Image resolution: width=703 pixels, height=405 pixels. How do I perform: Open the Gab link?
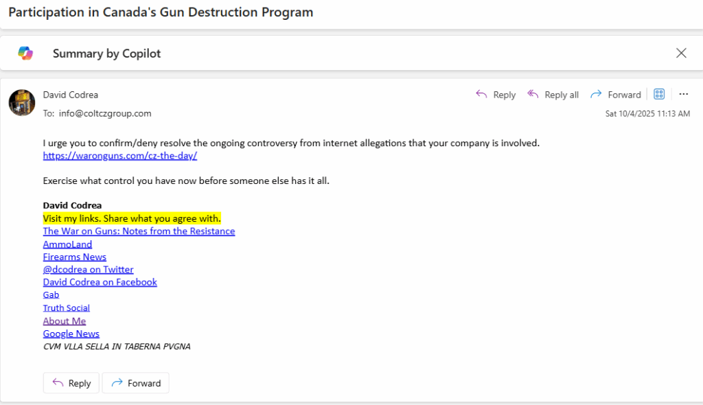click(x=51, y=295)
